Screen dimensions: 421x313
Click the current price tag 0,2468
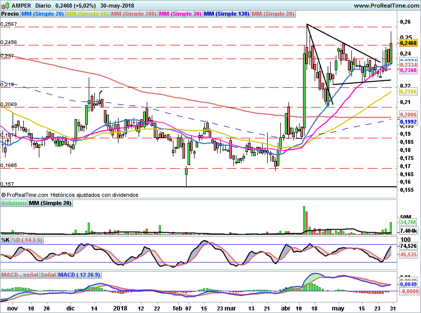click(408, 43)
